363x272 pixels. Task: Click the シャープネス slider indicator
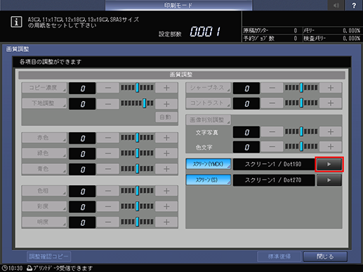[301, 88]
